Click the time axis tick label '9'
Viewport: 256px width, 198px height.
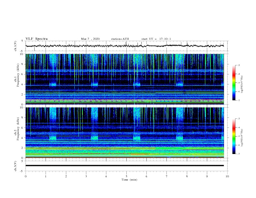pos(207,176)
